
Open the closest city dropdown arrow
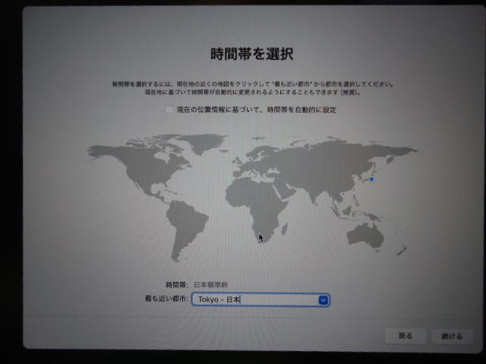point(323,300)
